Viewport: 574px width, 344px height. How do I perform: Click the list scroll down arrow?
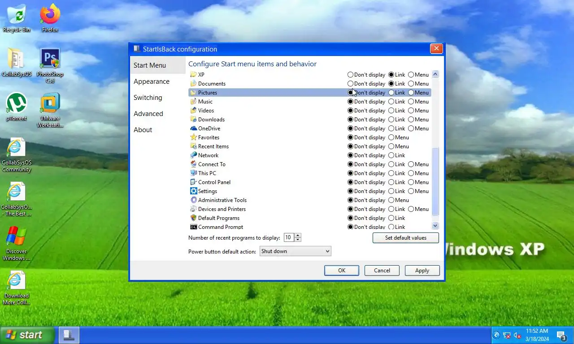435,226
